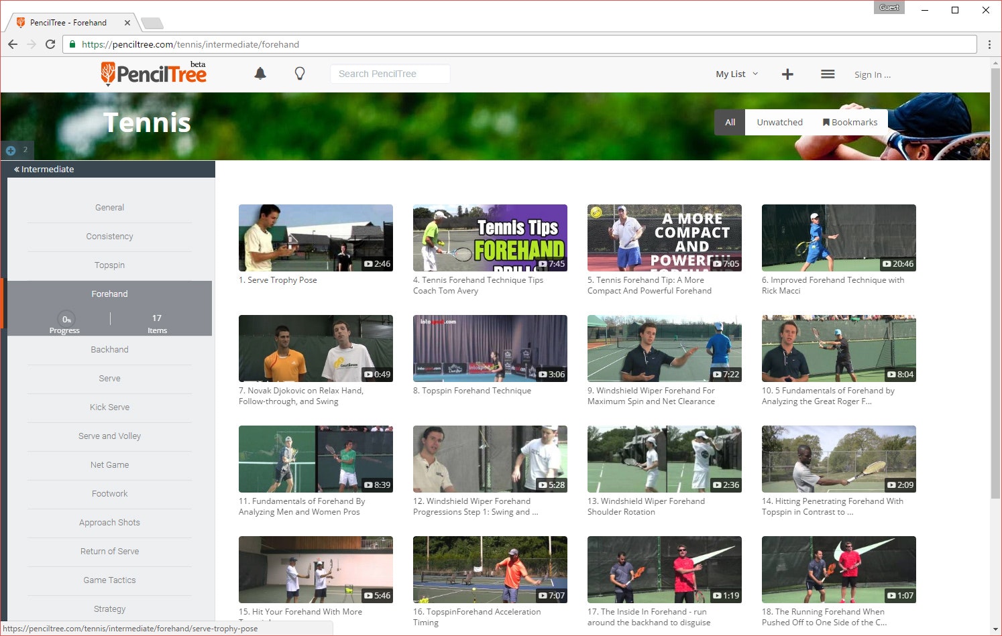The image size is (1002, 636).
Task: Open Topspin Forehand Technique 3:06 thumbnail
Action: click(490, 348)
